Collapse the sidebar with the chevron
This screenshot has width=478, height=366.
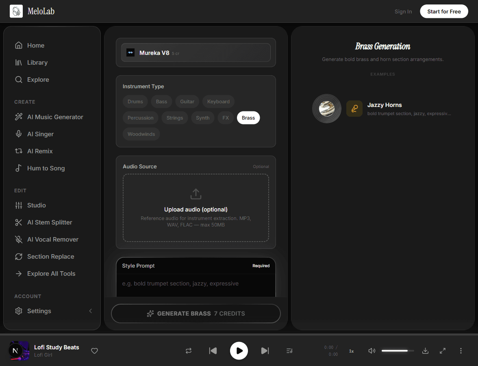pyautogui.click(x=91, y=311)
